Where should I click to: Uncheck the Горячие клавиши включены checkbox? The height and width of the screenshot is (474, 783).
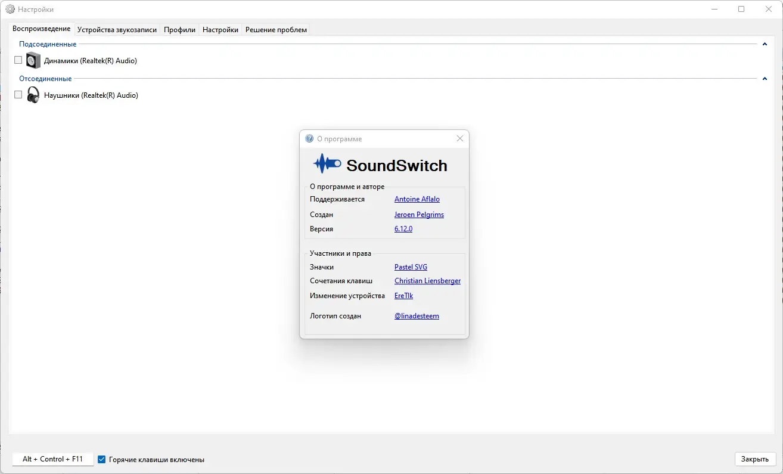[102, 460]
